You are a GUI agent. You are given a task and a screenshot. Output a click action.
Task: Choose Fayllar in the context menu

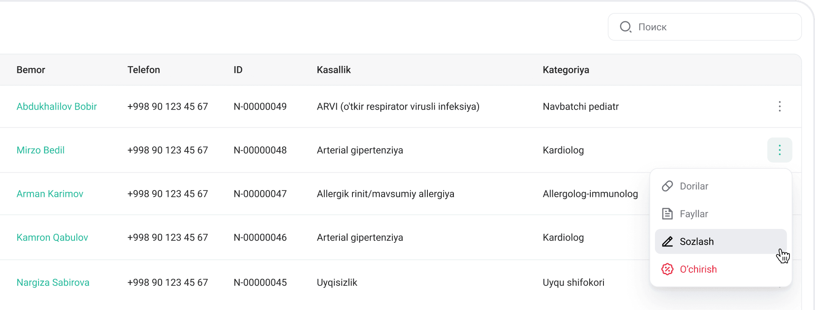694,214
